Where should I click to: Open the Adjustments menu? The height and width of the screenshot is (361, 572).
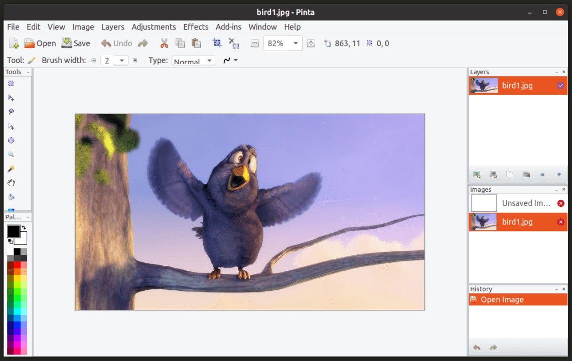[x=154, y=27]
